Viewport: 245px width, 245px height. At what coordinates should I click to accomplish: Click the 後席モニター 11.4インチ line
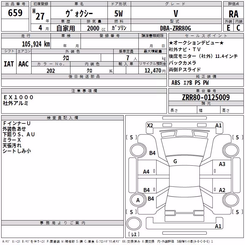click(203, 56)
